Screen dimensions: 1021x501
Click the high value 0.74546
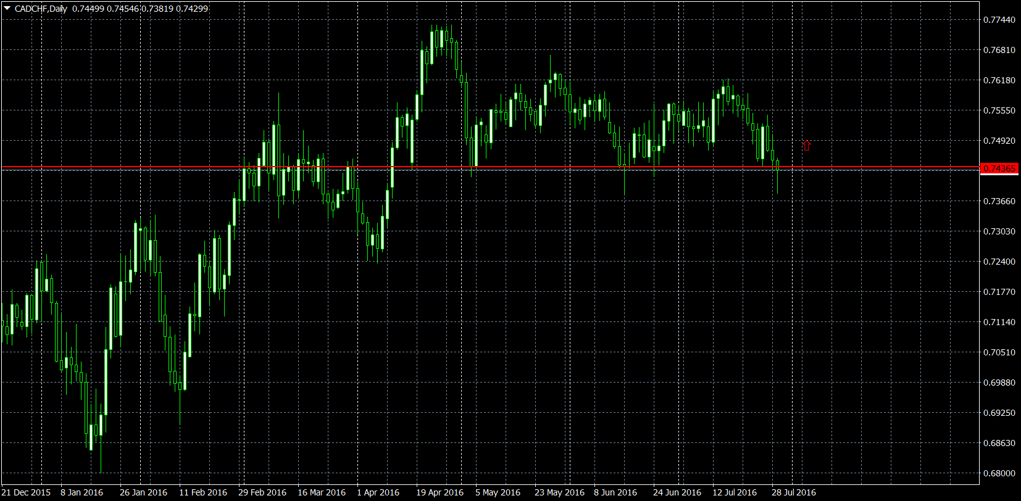coord(122,9)
